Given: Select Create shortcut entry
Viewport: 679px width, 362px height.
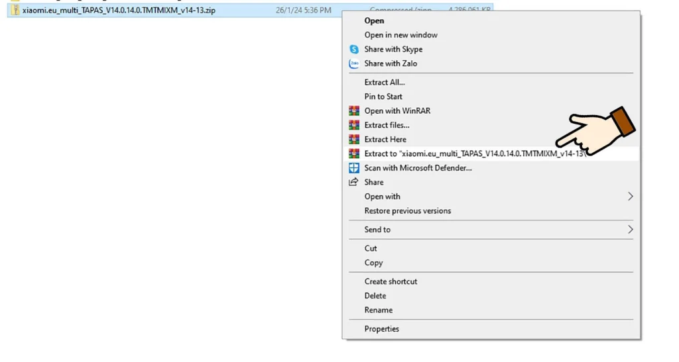Looking at the screenshot, I should 391,282.
